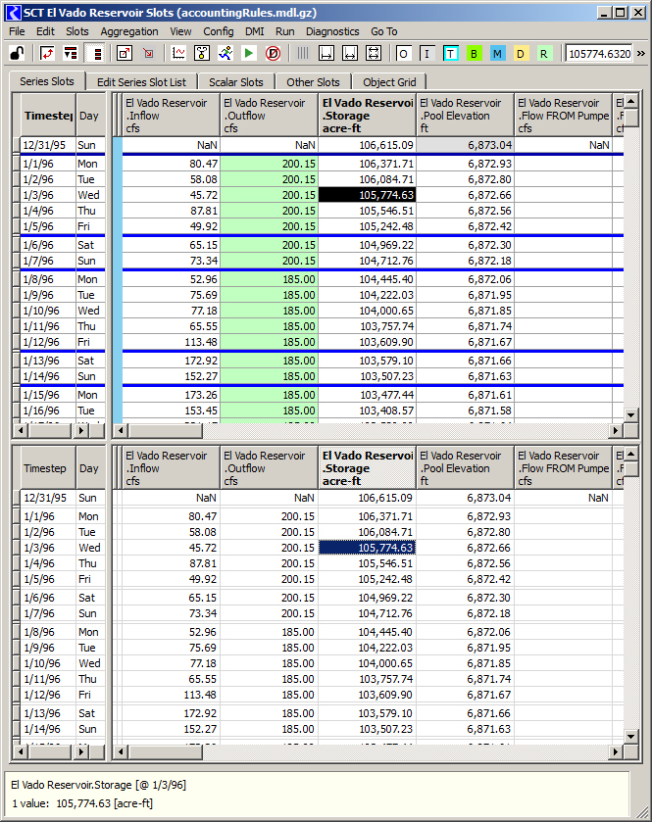Viewport: 652px width, 822px height.
Task: Click the small red diagonal arrow icon
Action: click(x=148, y=54)
